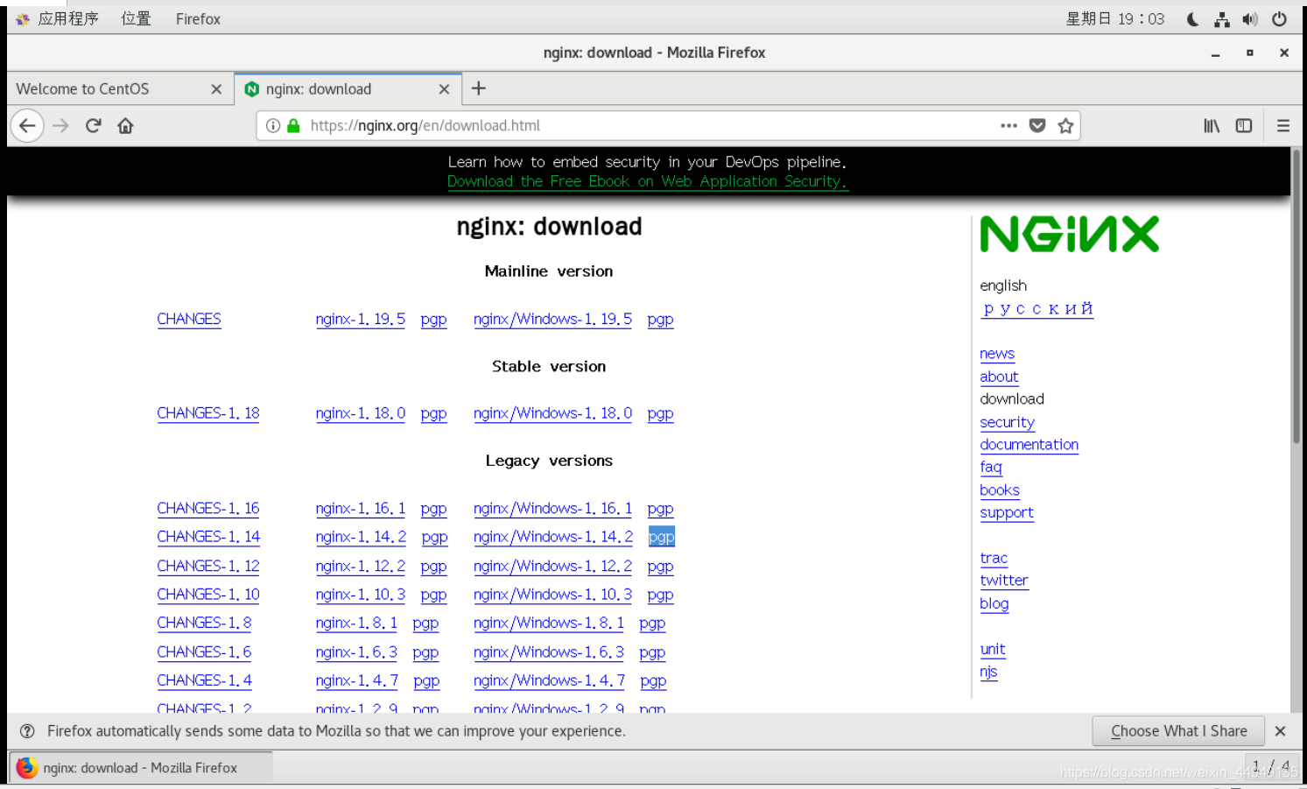Download nginx-1.19.5 source link

click(x=360, y=320)
